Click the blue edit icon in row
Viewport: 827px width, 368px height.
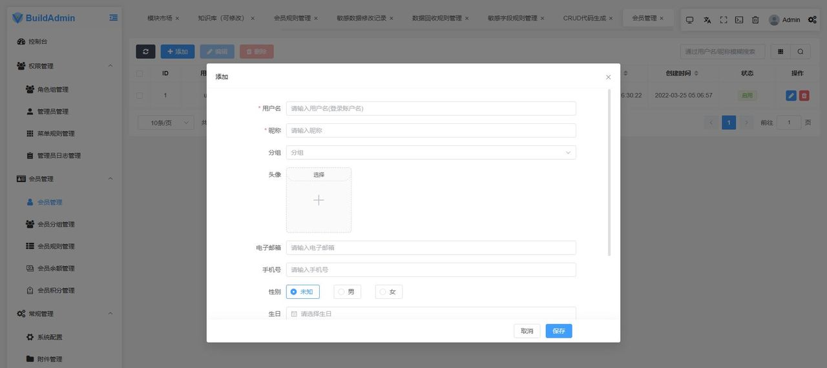pos(791,96)
